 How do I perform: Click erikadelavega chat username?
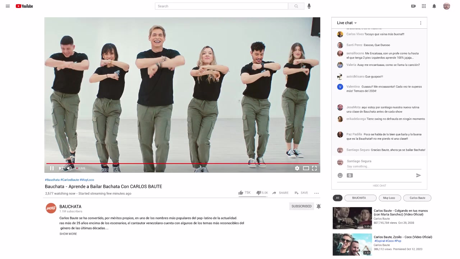pyautogui.click(x=356, y=119)
